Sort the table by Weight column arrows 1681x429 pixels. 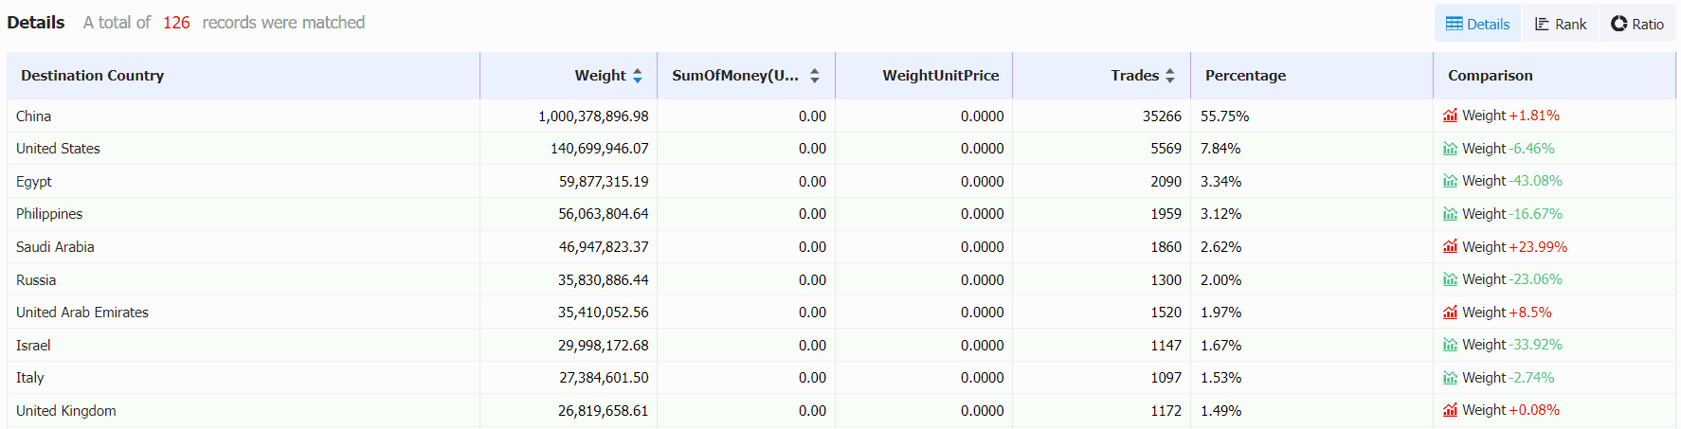[x=638, y=76]
